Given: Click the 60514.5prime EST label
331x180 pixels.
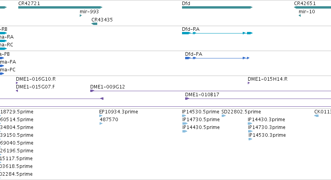Looking at the screenshot, I should coord(17,120).
